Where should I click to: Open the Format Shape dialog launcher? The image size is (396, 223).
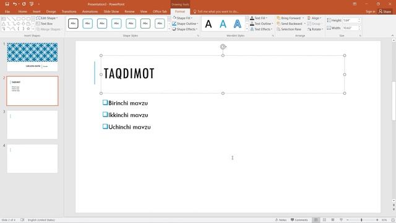[198, 36]
